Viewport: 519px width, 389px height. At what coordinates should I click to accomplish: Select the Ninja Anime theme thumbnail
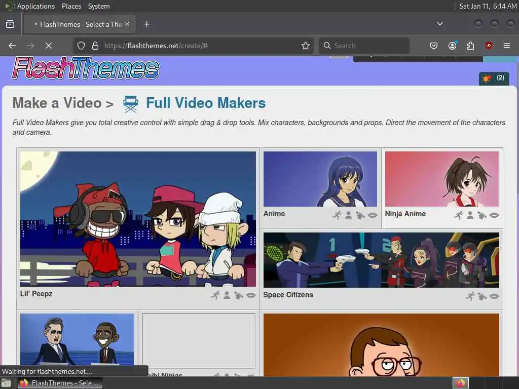pyautogui.click(x=442, y=179)
